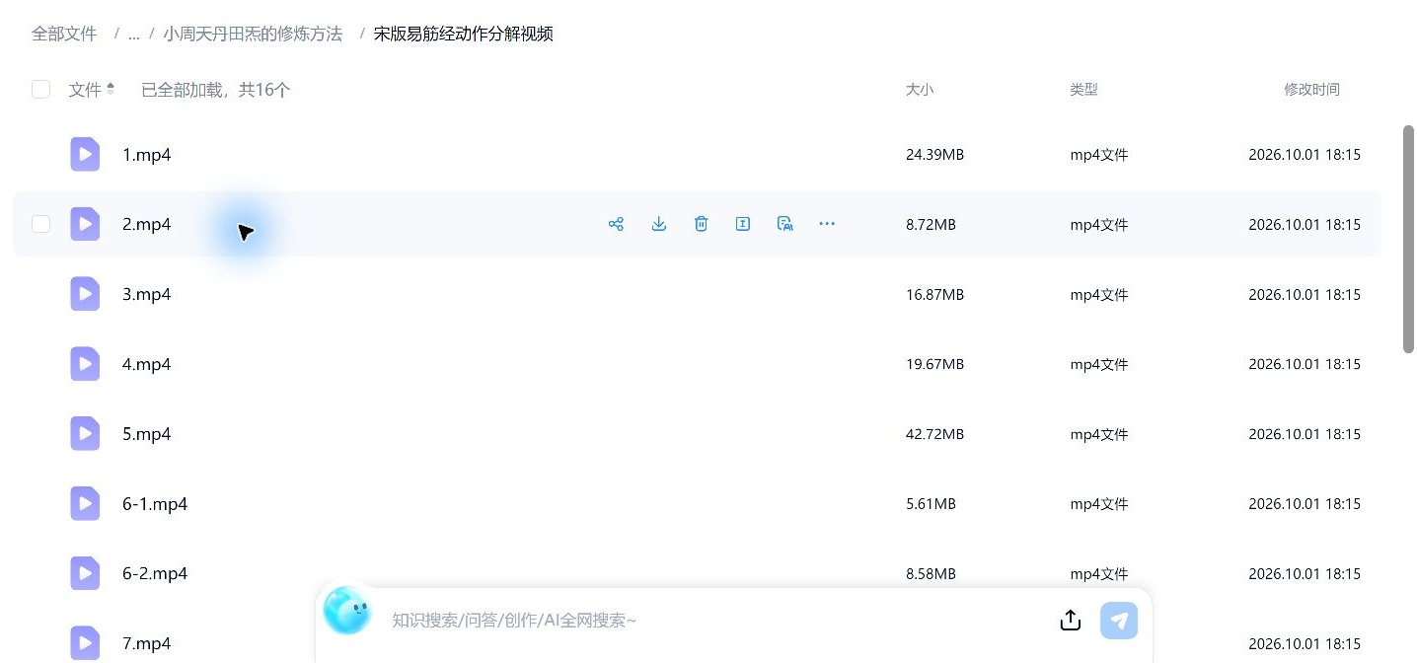Click the 修改时间 column header
The image size is (1417, 663).
(1311, 90)
